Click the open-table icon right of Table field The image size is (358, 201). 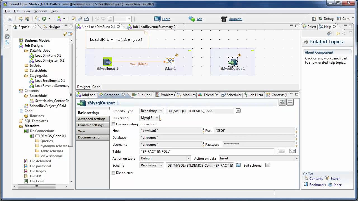click(292, 151)
